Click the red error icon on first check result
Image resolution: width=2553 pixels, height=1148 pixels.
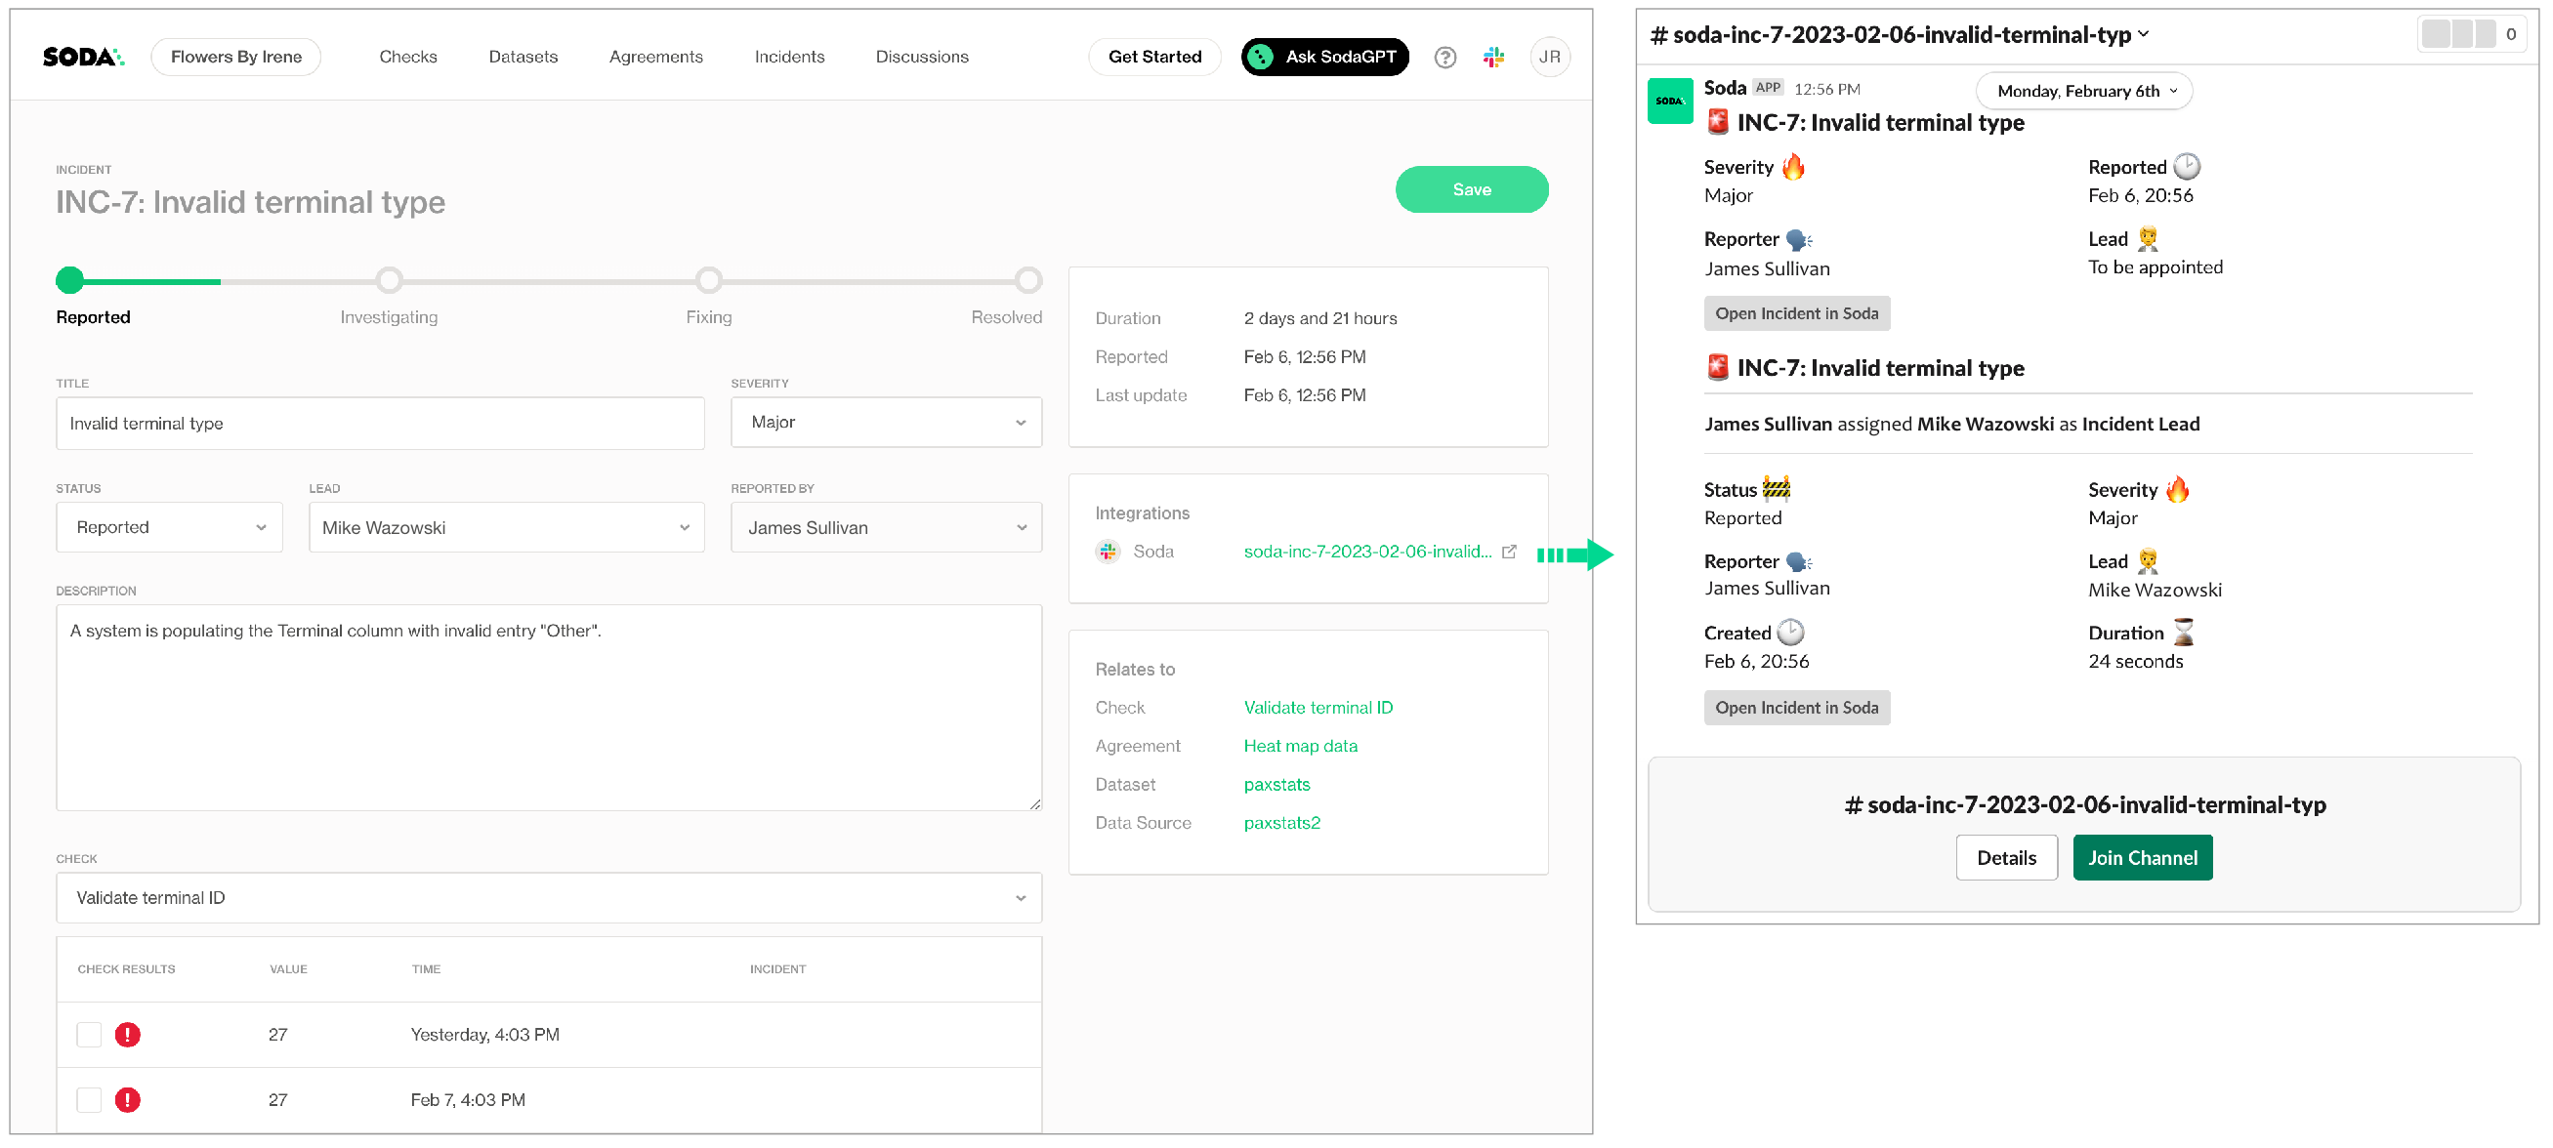coord(129,1033)
